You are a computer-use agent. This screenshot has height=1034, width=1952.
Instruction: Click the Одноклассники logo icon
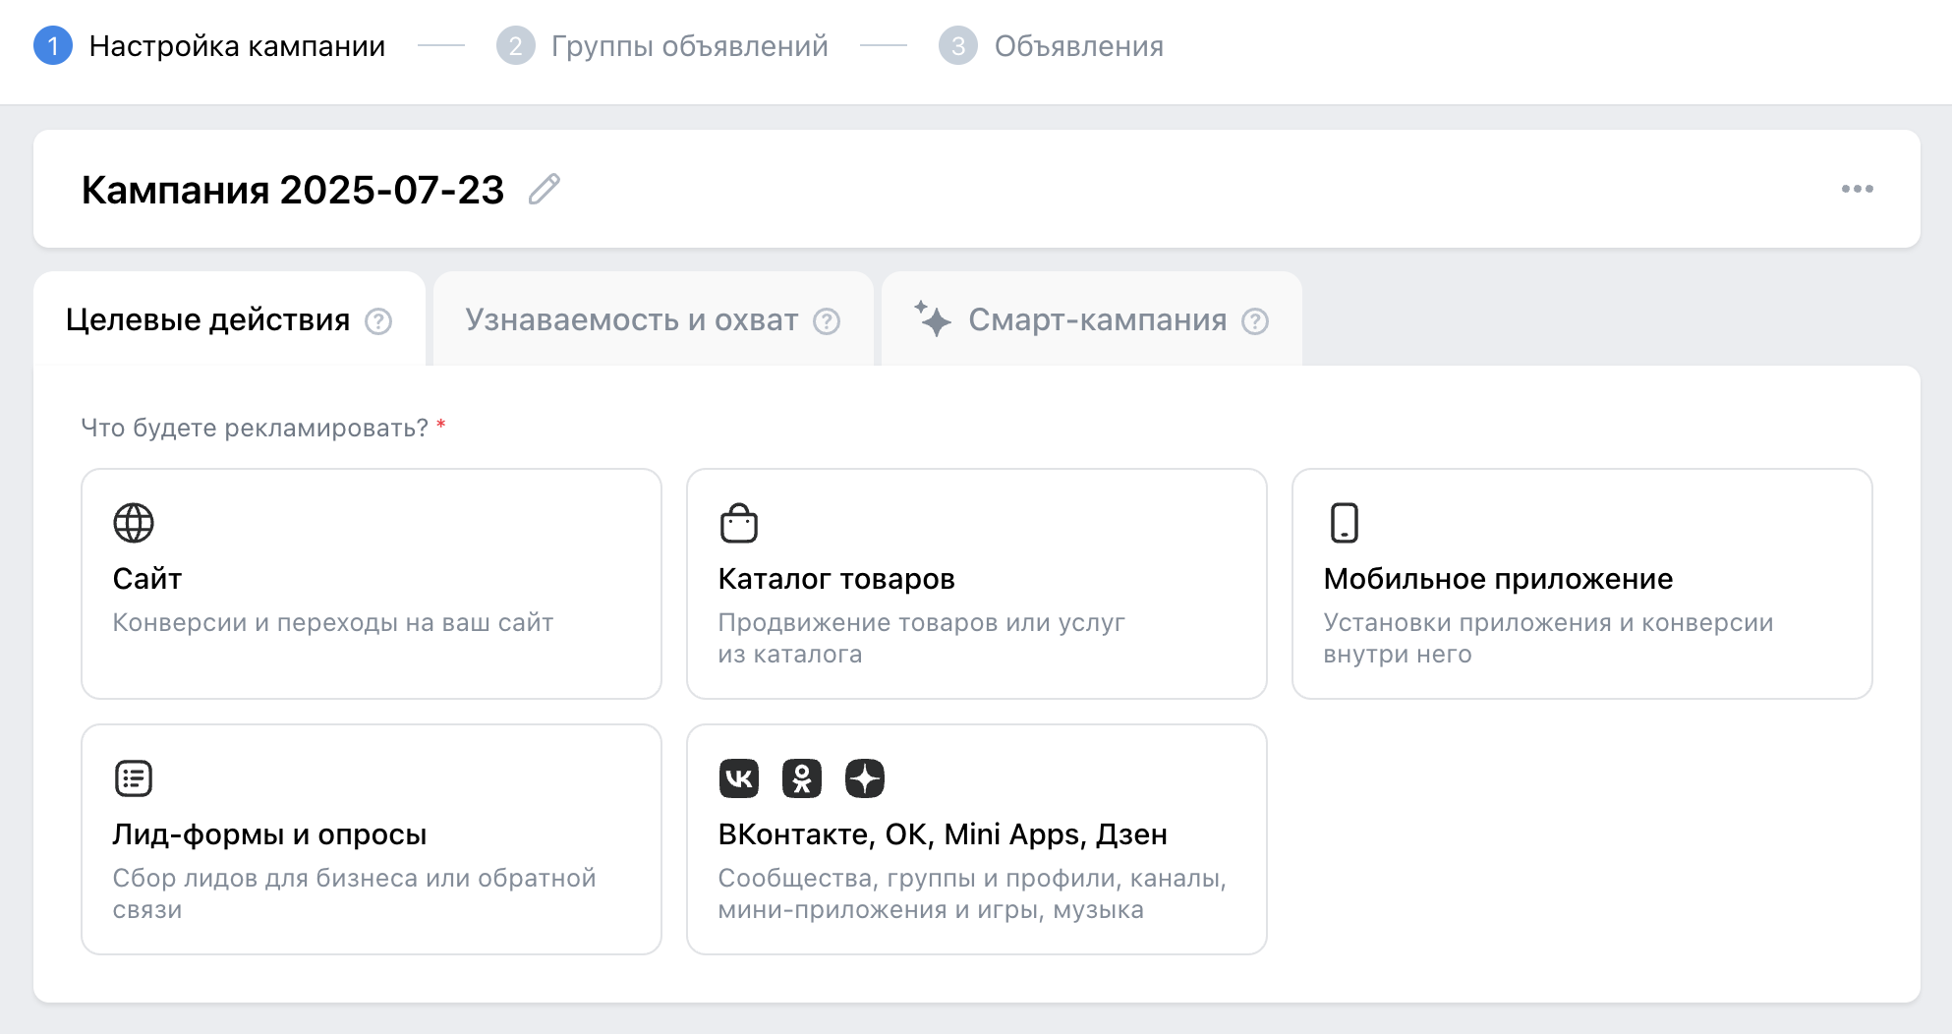802,778
